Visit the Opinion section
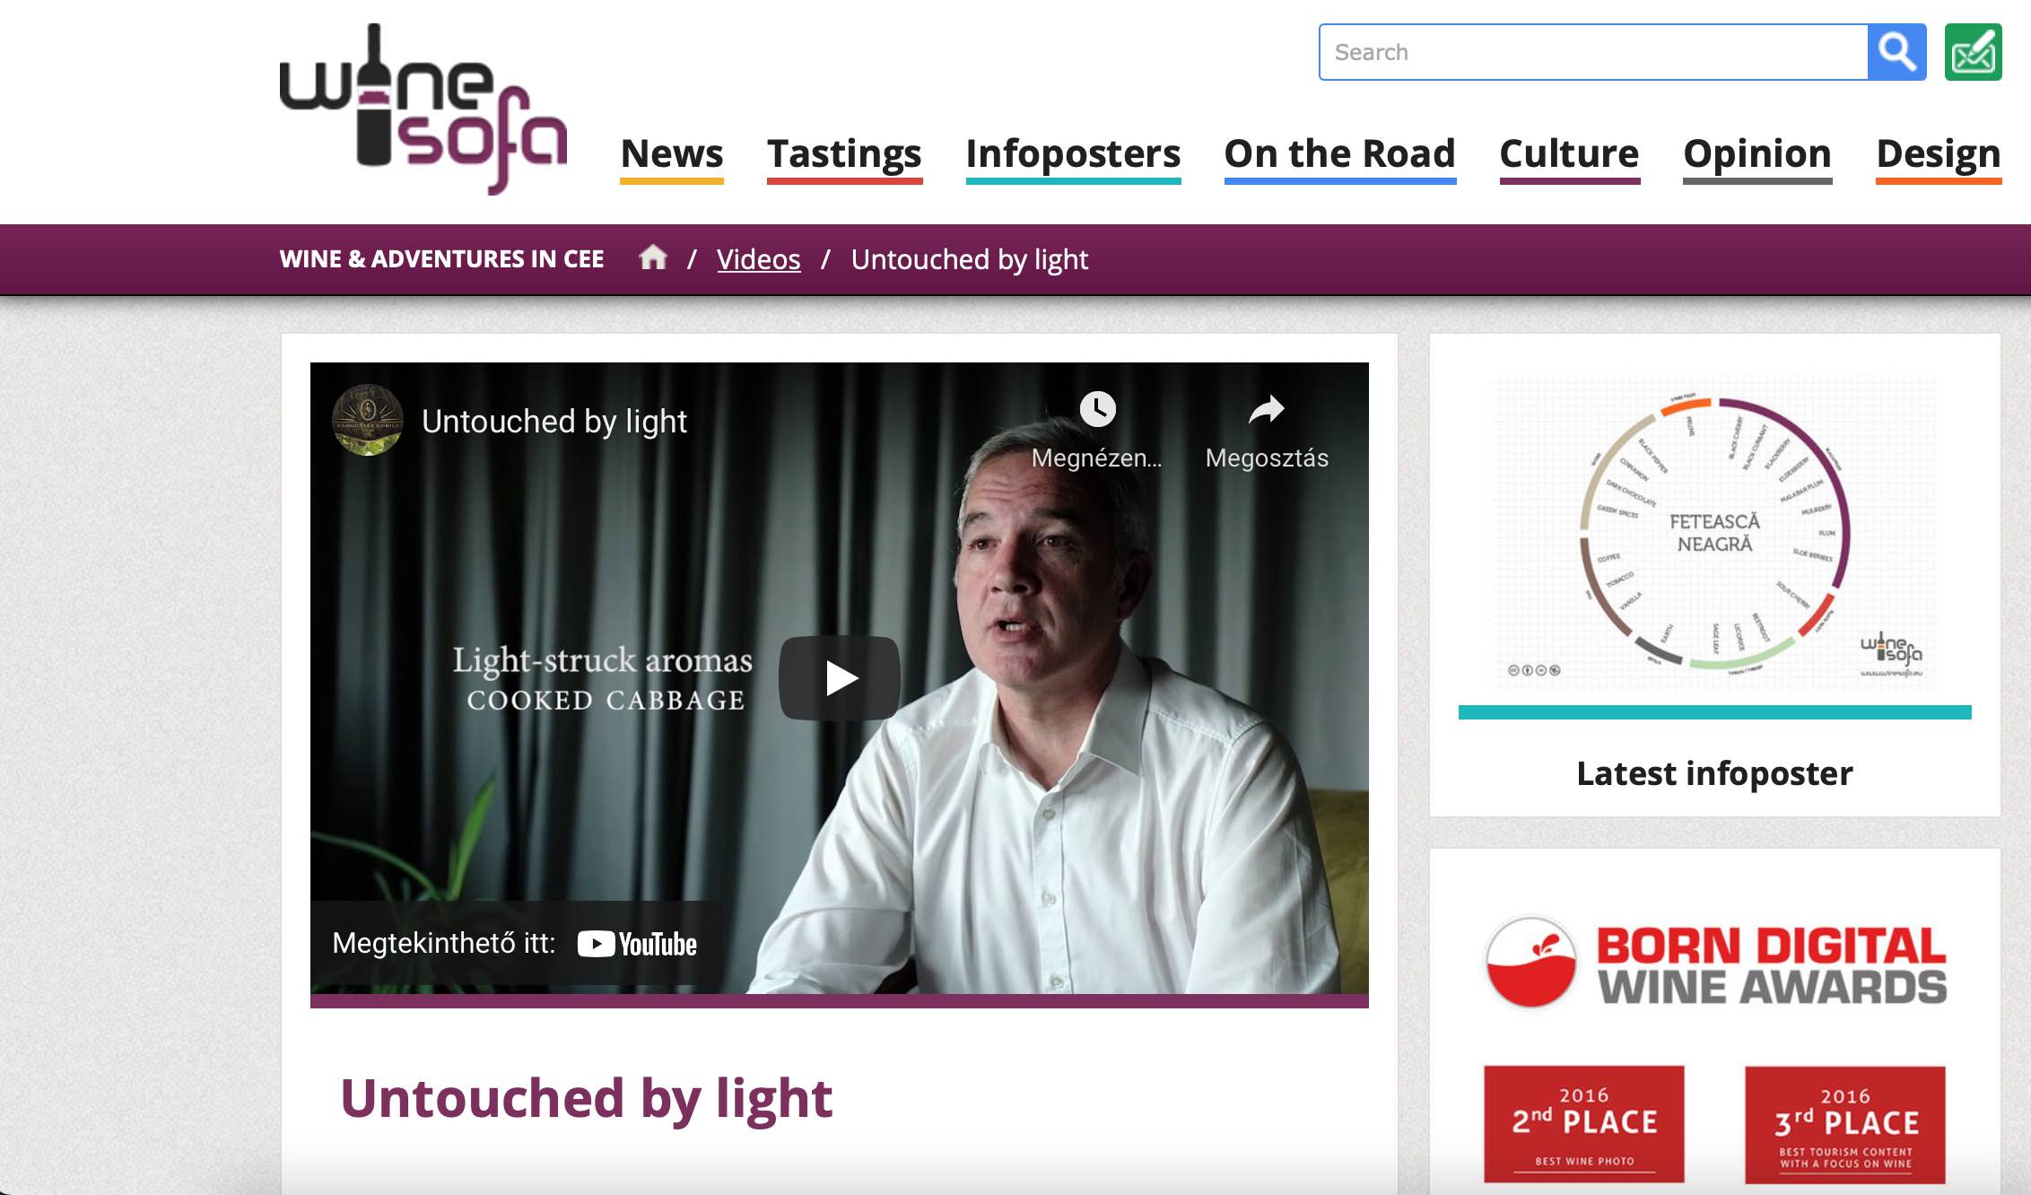This screenshot has height=1195, width=2031. point(1757,154)
